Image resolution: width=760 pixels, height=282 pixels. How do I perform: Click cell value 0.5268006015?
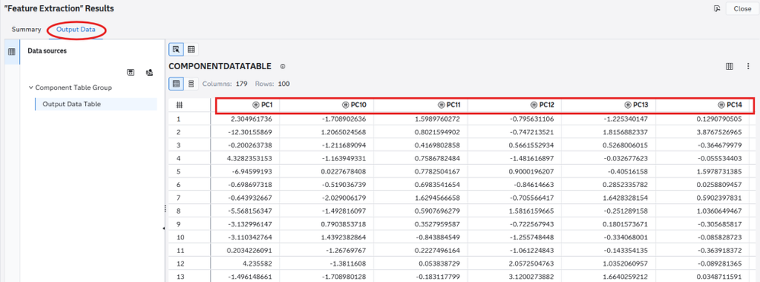(x=626, y=145)
